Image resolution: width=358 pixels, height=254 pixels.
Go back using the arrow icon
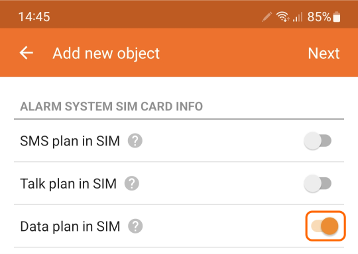(x=27, y=53)
